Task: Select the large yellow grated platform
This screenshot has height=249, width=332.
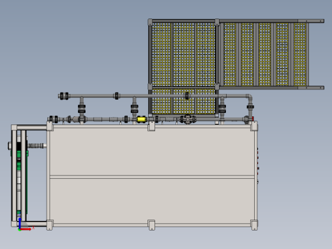Action: tap(183, 68)
